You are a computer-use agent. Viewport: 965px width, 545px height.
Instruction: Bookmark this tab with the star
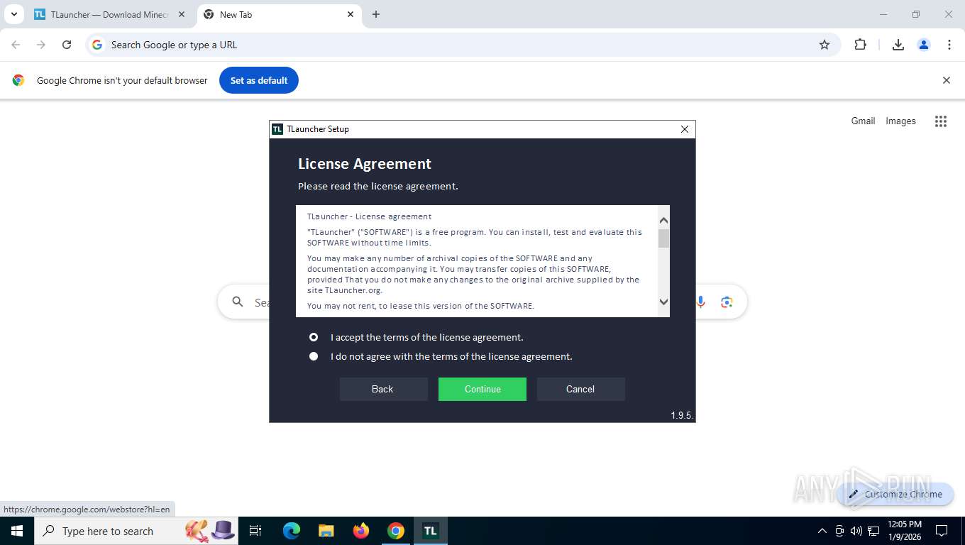(825, 45)
